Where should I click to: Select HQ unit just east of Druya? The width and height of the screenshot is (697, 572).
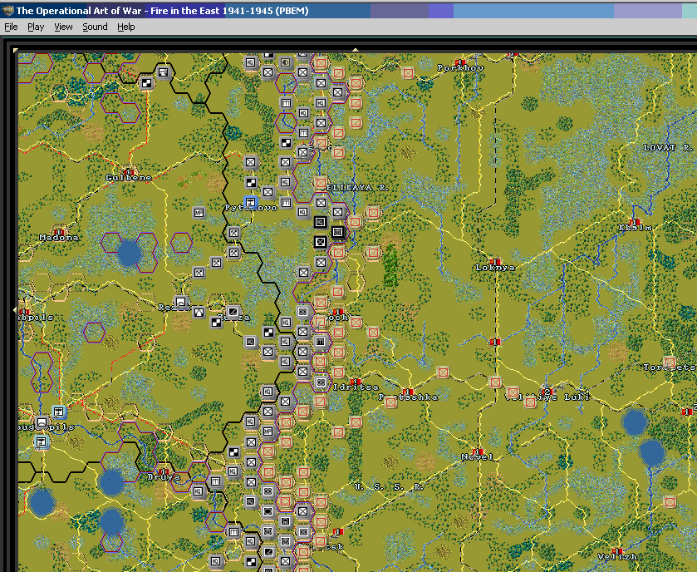[x=199, y=491]
